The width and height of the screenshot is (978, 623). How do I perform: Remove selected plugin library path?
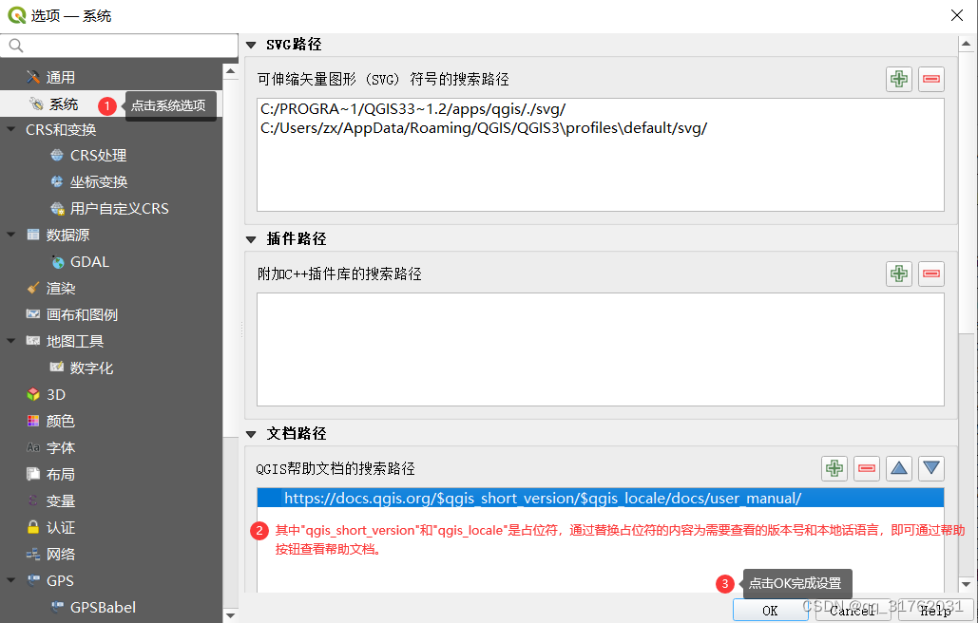931,274
